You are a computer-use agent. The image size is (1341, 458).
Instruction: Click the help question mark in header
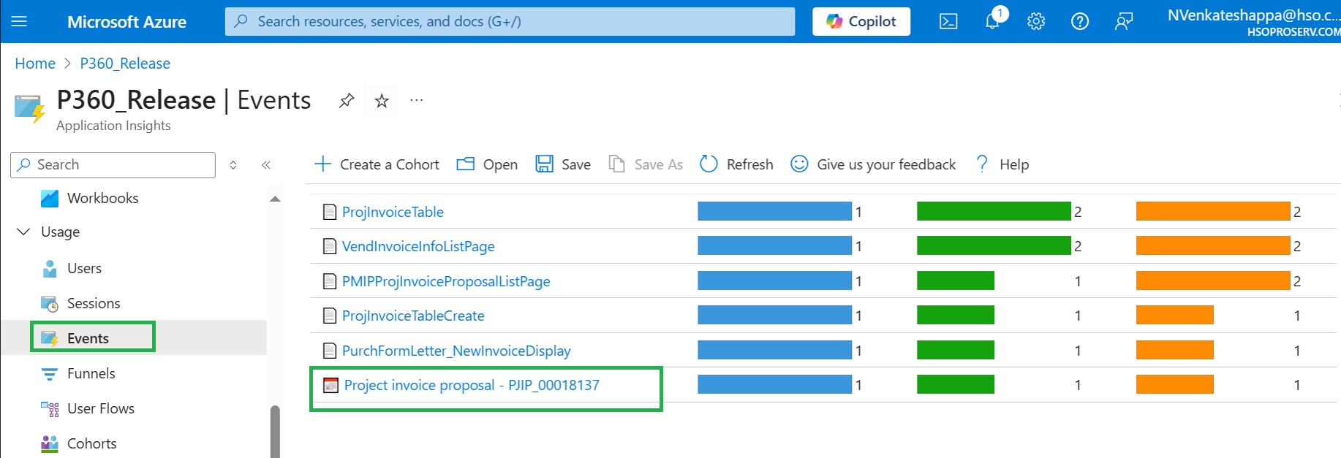point(1079,22)
